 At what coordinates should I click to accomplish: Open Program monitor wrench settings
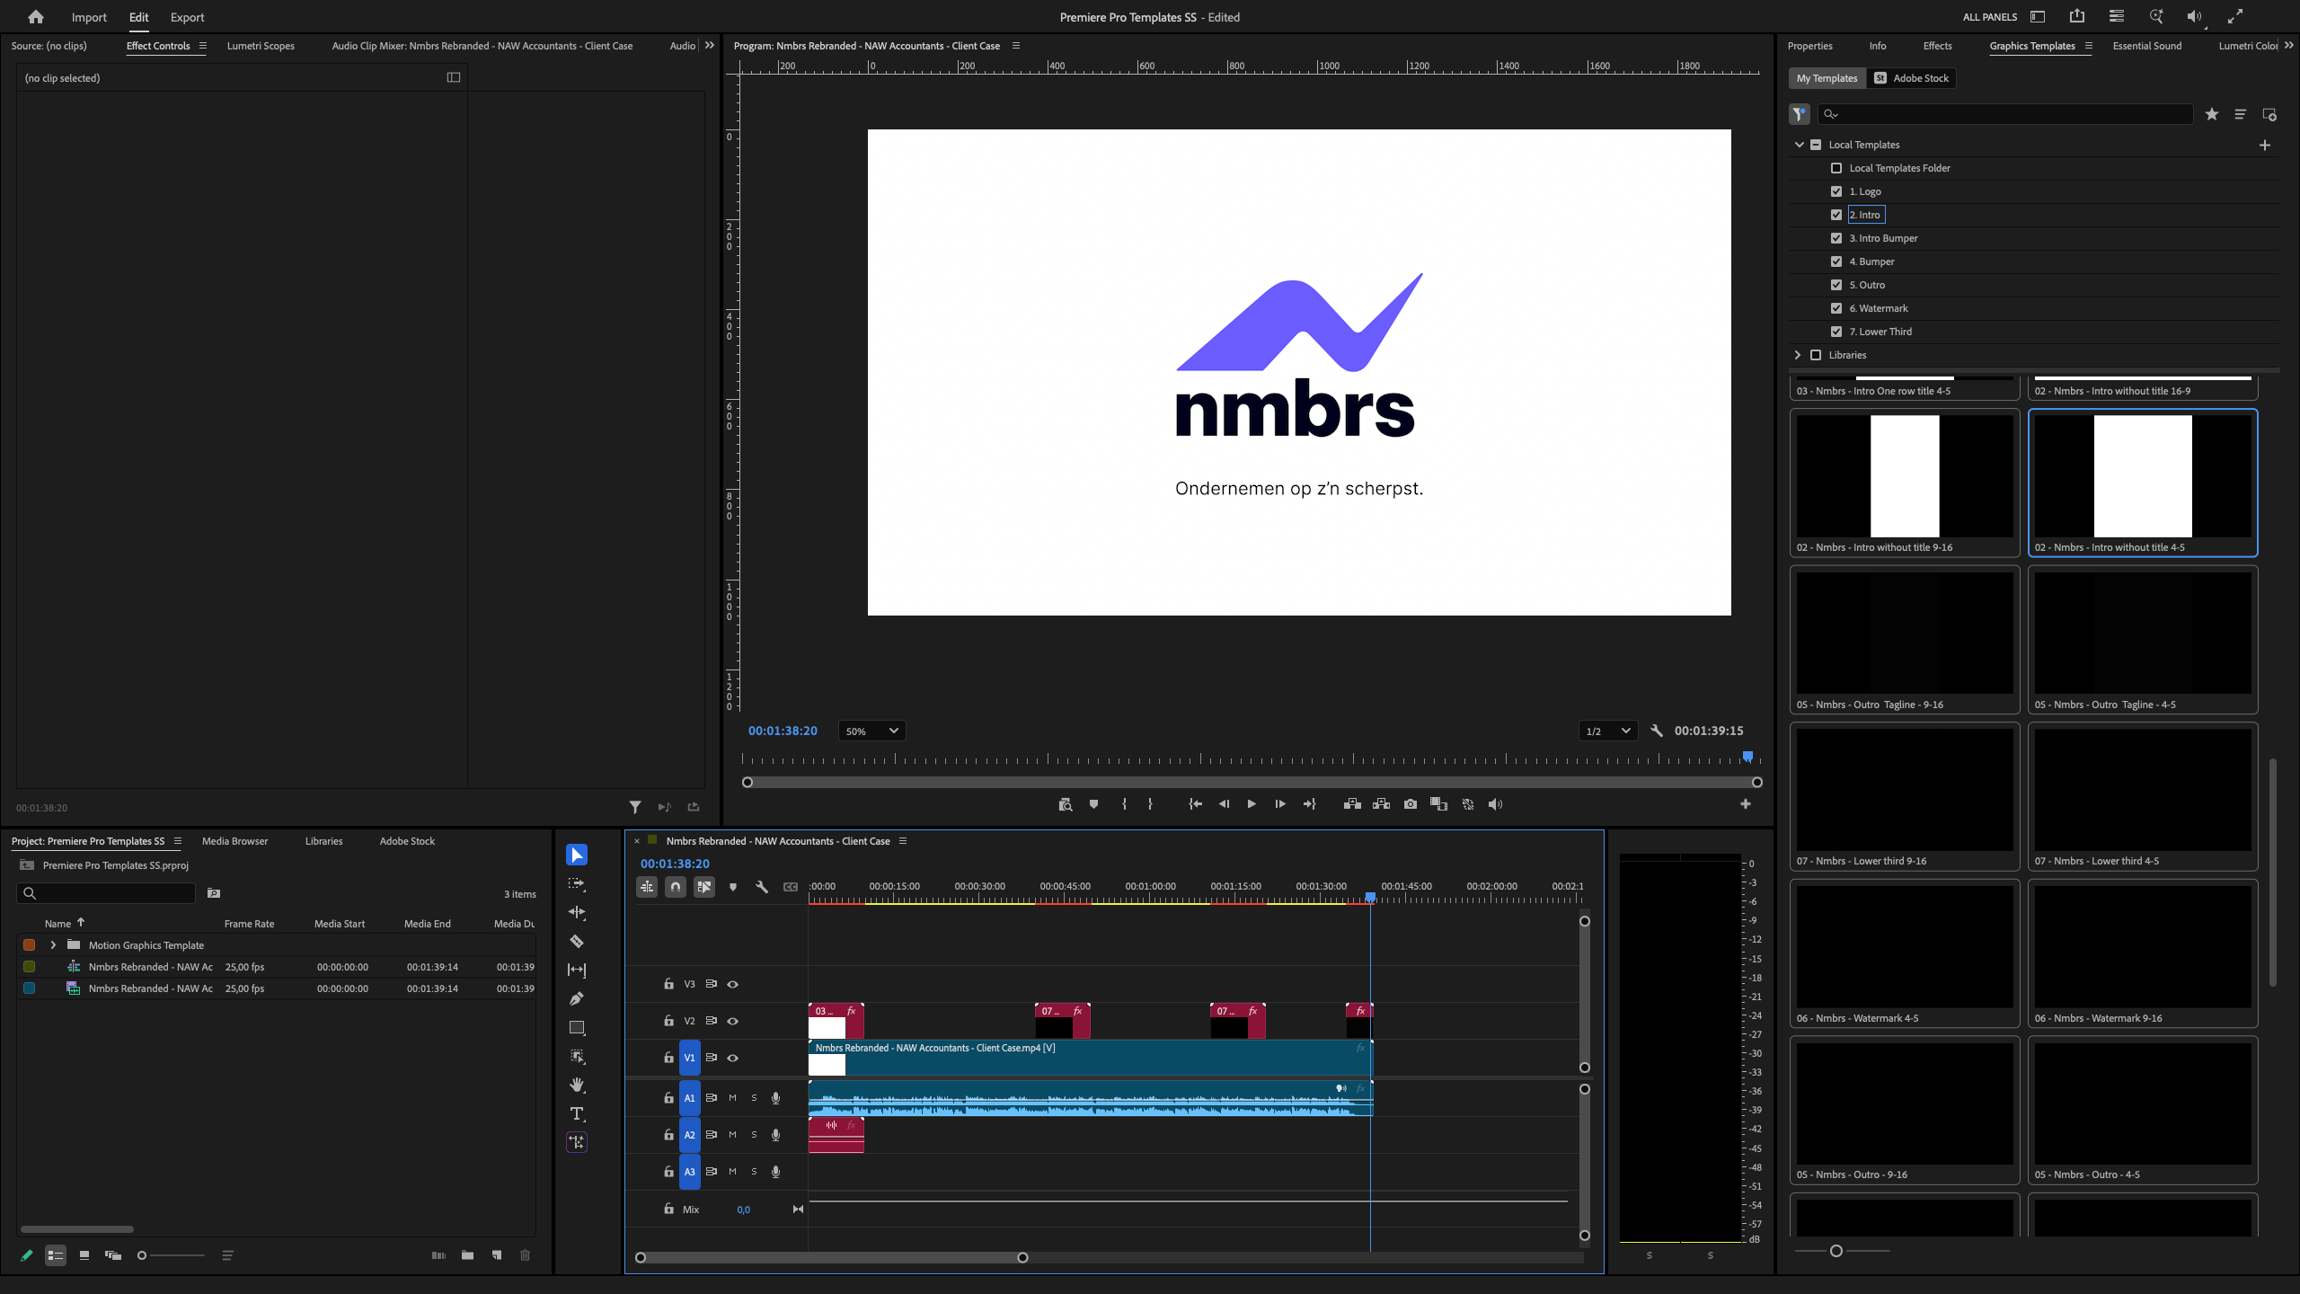coord(1657,731)
